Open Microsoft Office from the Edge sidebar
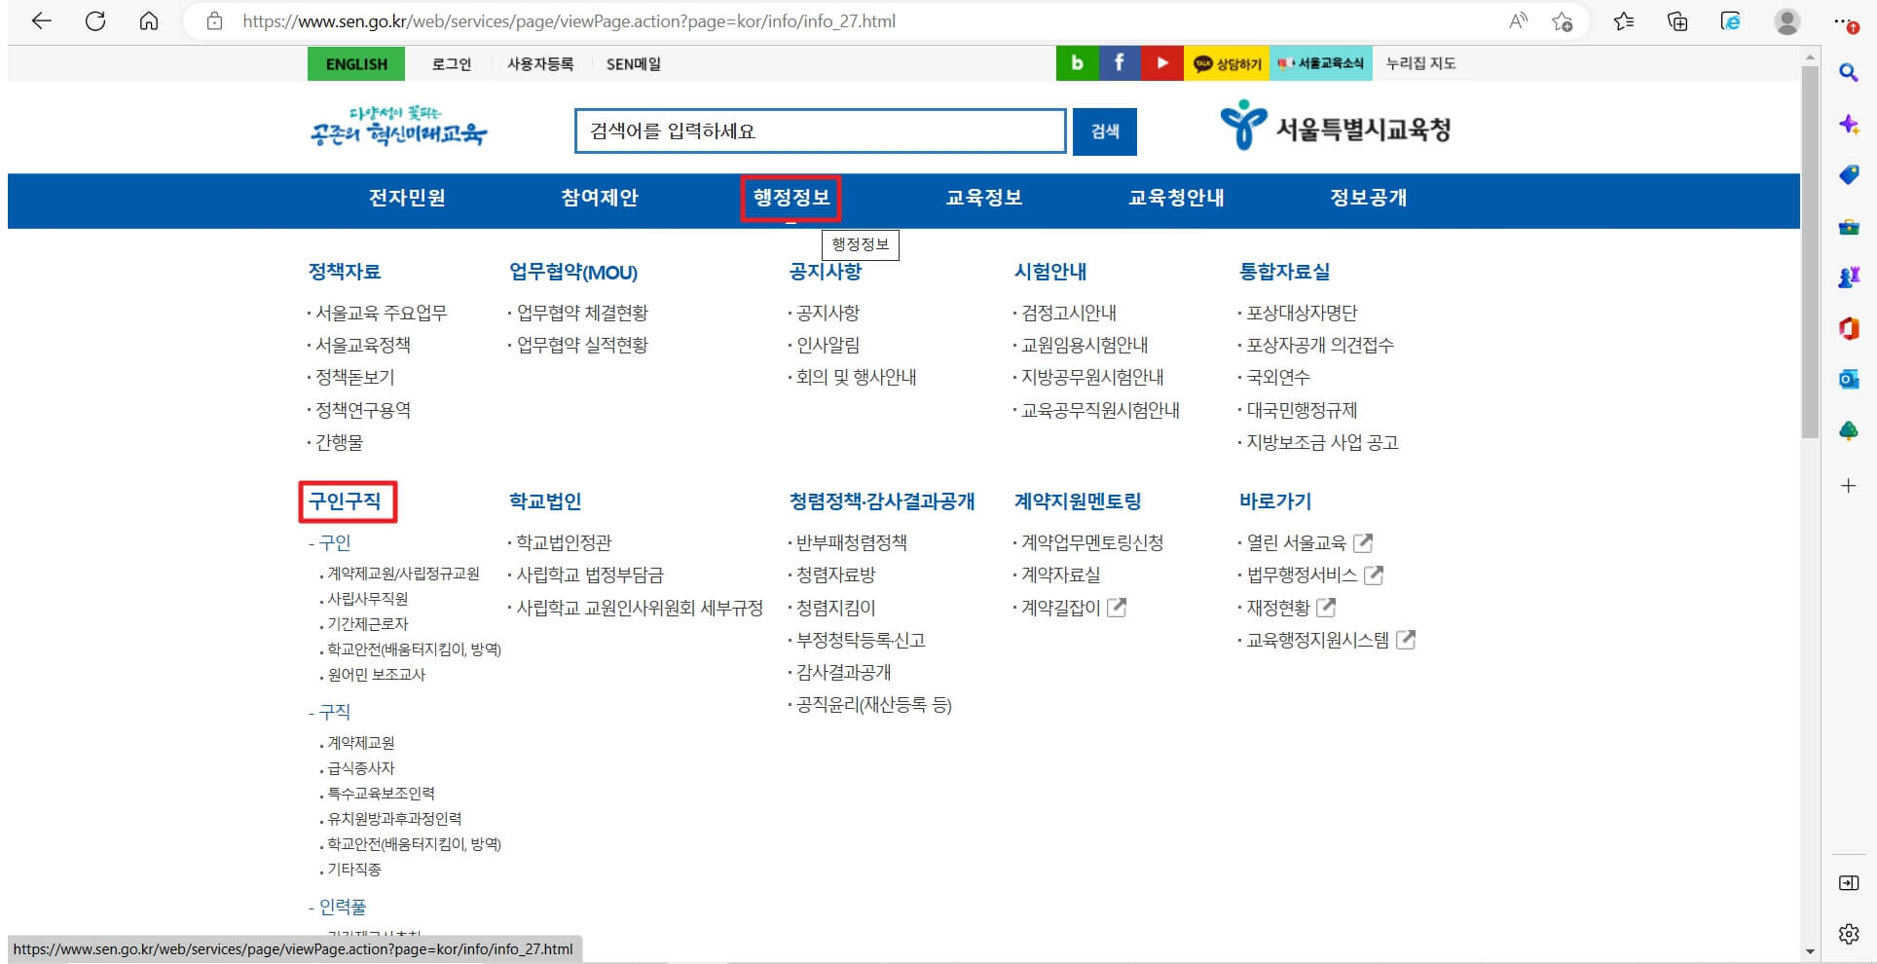 (x=1849, y=328)
